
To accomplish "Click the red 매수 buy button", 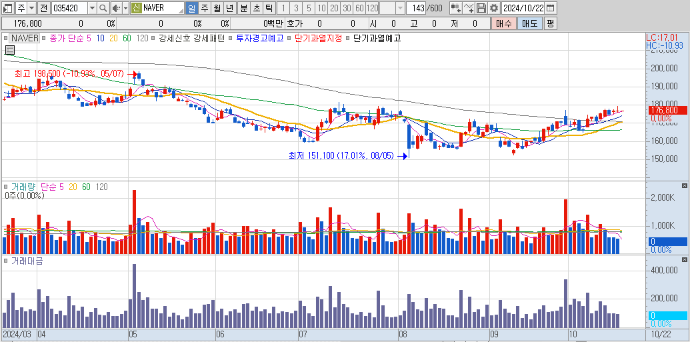I will (x=503, y=23).
